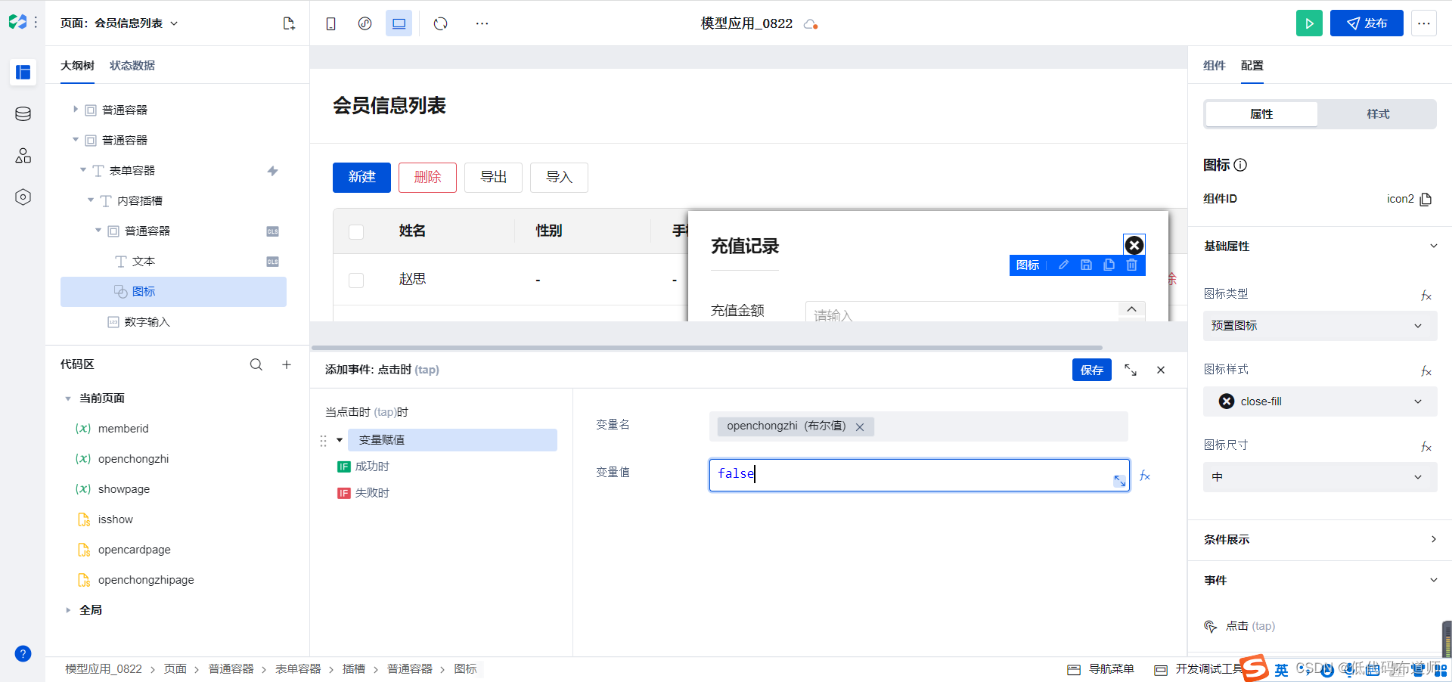The image size is (1452, 682).
Task: Delete the selected icon component via trash
Action: 1131,265
